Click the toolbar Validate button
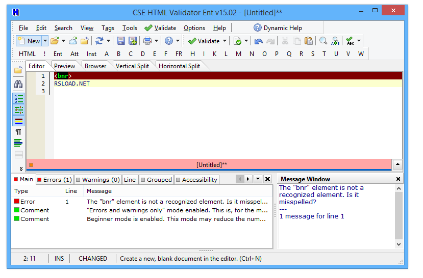Screen dimensions: 423x278 (x=204, y=41)
